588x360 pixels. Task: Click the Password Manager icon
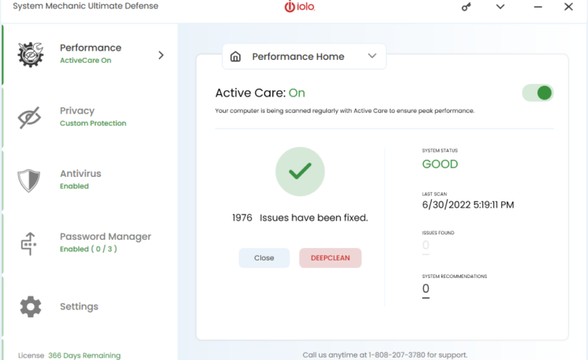(x=28, y=244)
